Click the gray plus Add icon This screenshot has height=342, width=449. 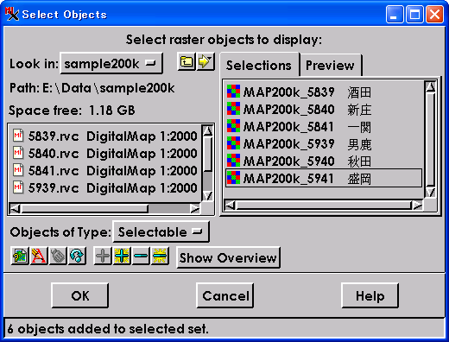[103, 256]
